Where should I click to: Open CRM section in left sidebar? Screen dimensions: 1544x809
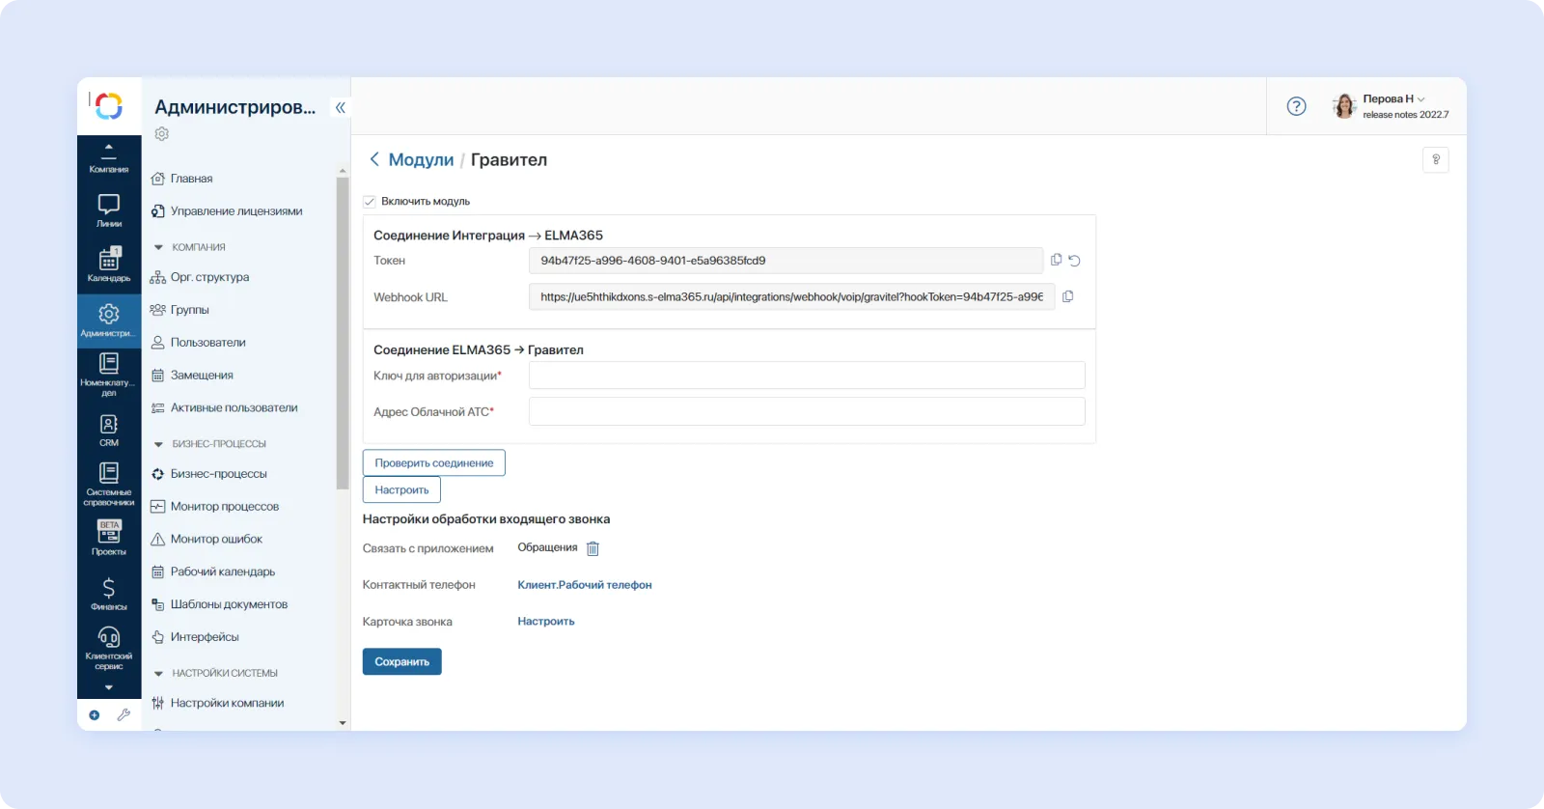click(x=109, y=431)
